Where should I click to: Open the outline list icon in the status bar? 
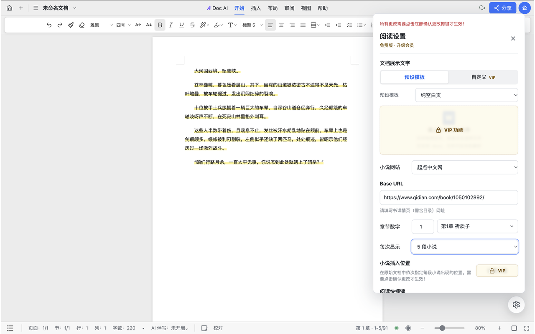(x=10, y=328)
